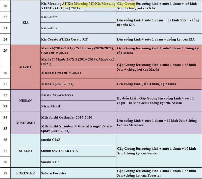
Task: Click row number 29
Action: 5,50
